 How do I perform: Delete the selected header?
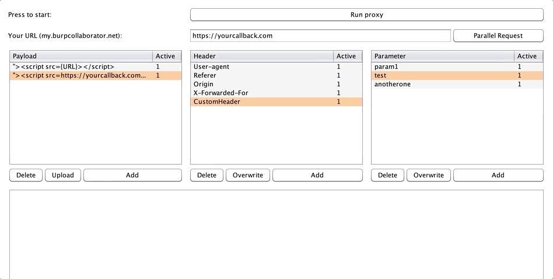pyautogui.click(x=206, y=175)
